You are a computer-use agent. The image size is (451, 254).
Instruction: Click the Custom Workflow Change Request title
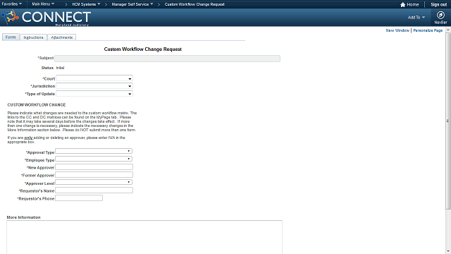click(142, 49)
